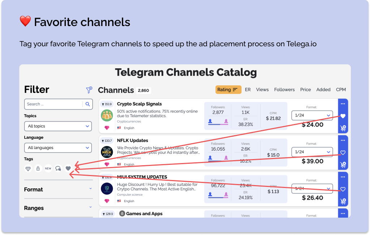
Task: Sort channels by Added
Action: (x=323, y=90)
